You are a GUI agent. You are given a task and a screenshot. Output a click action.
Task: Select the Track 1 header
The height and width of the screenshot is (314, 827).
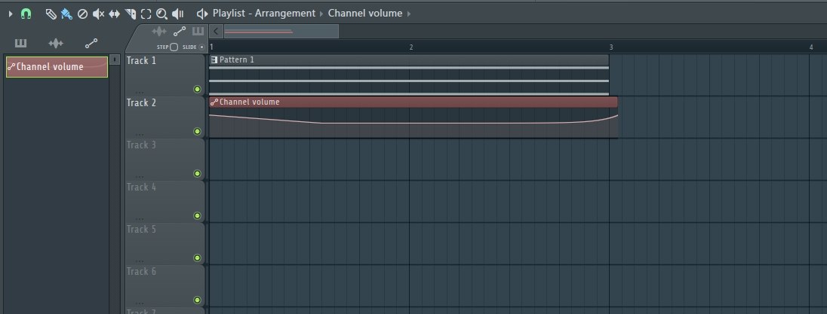164,75
